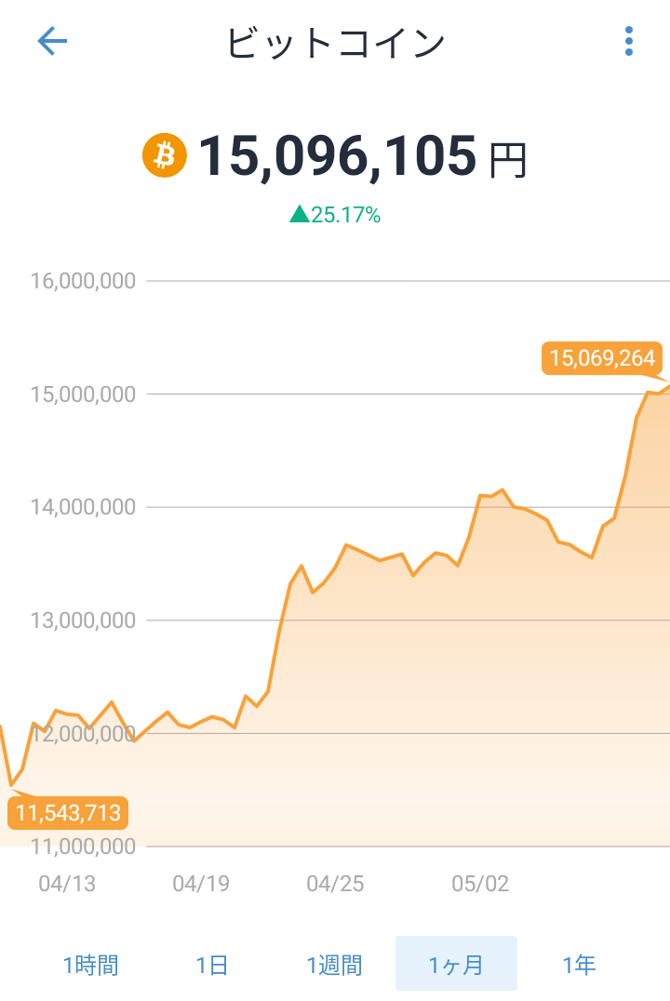Tap the back arrow icon
Viewport: 670px width, 1001px height.
coord(52,42)
